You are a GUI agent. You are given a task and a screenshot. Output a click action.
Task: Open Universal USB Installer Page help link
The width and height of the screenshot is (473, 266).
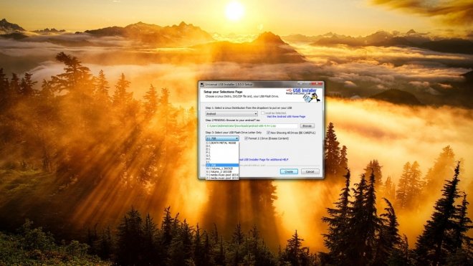[263, 159]
